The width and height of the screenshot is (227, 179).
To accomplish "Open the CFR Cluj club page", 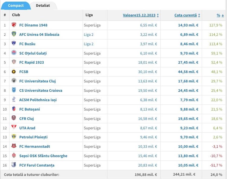I will [x=26, y=119].
